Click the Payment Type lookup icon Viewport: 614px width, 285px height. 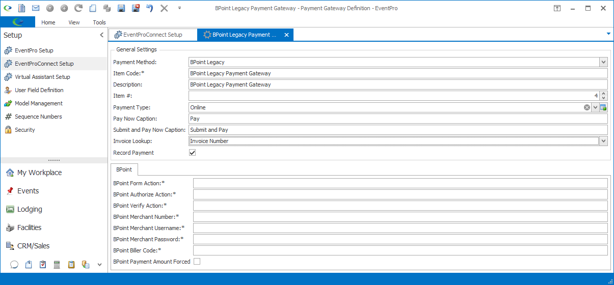coord(603,107)
